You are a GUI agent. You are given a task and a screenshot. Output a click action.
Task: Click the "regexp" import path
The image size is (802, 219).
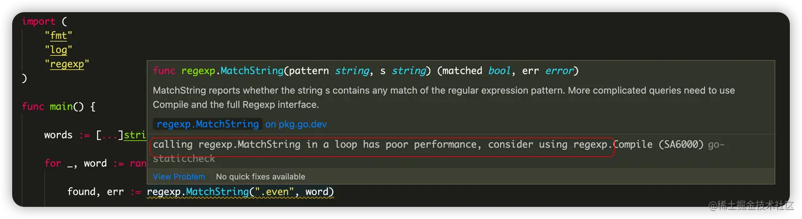point(67,64)
